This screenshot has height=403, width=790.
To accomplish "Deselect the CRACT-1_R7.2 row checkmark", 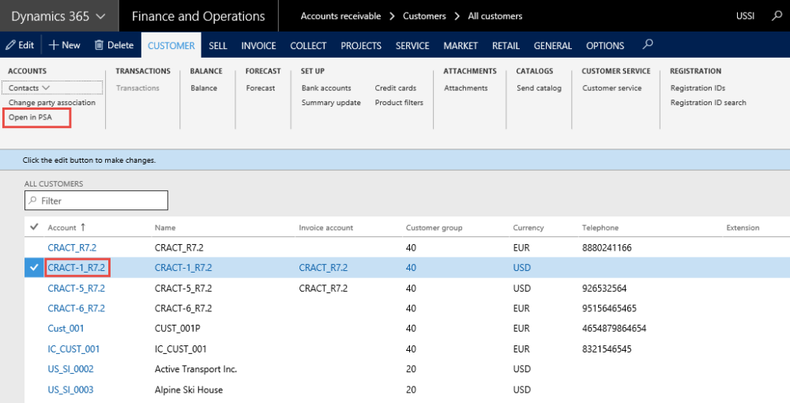I will pyautogui.click(x=34, y=268).
